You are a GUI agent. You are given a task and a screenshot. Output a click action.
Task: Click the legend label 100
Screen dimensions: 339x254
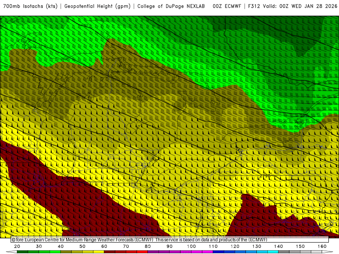click(192, 246)
